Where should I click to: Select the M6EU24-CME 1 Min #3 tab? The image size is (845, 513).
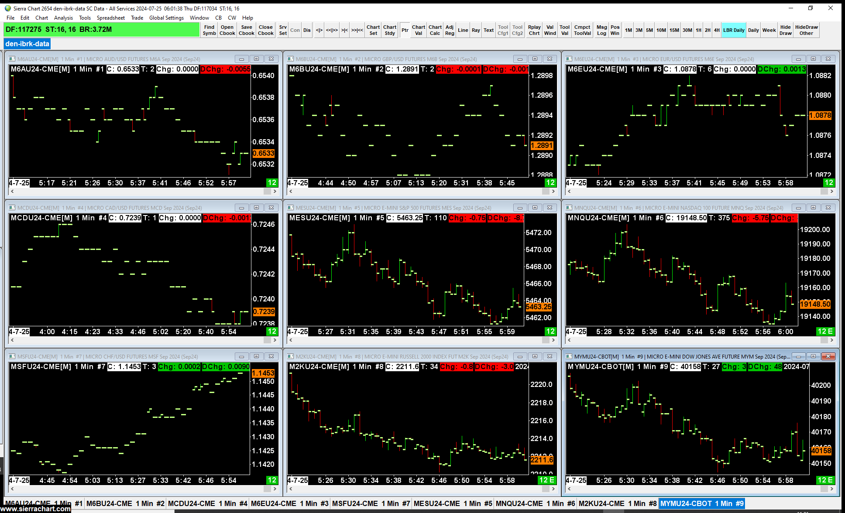tap(289, 503)
